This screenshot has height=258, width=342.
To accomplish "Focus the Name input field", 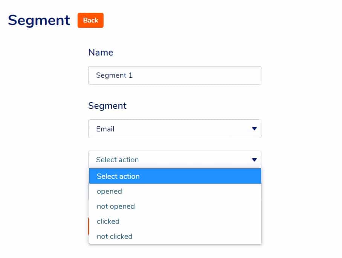I will click(175, 75).
